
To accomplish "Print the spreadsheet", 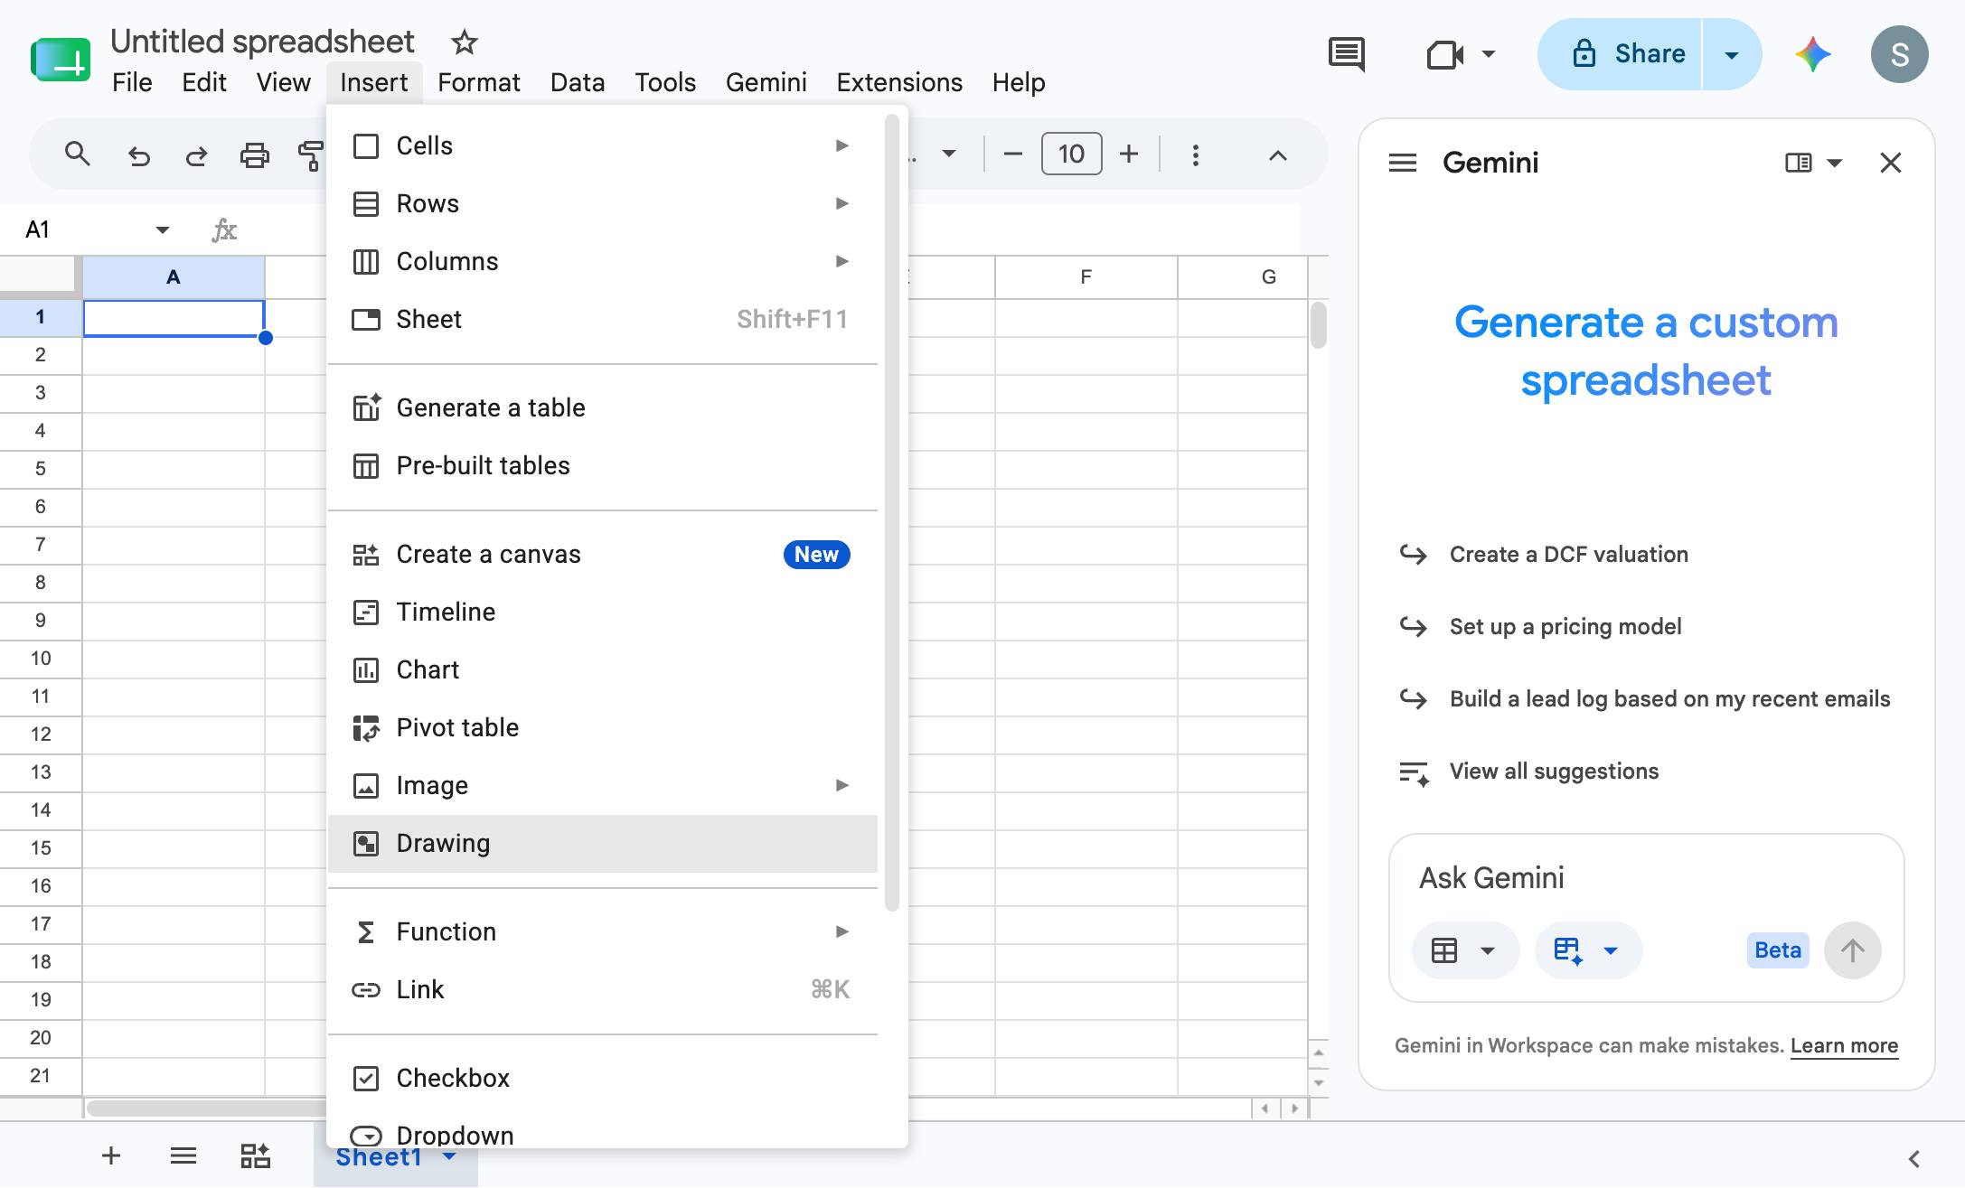I will (x=255, y=155).
